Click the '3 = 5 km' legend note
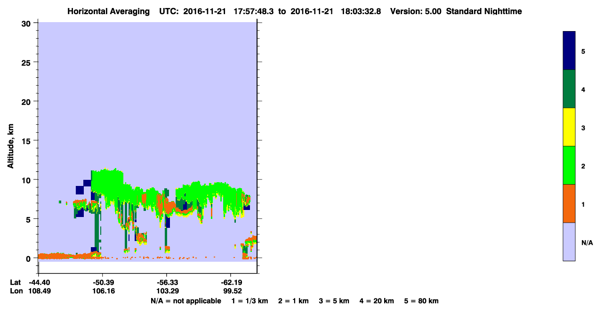This screenshot has height=314, width=612. point(334,301)
